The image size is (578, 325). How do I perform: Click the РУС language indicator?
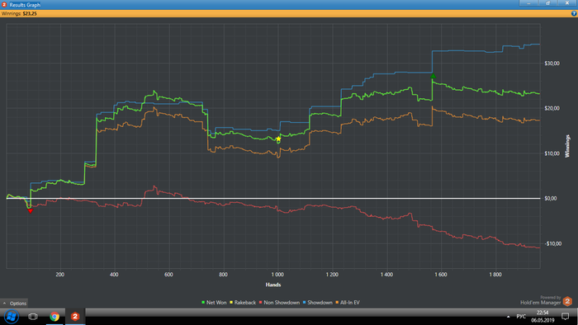pyautogui.click(x=521, y=317)
